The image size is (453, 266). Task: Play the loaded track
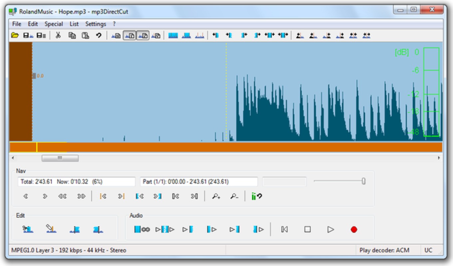click(330, 229)
